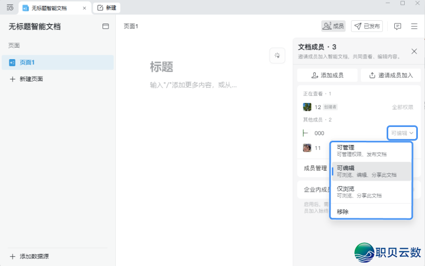Viewport: 425px width, 266px height.
Task: Select 页面1 in the page list
Action: (58, 62)
